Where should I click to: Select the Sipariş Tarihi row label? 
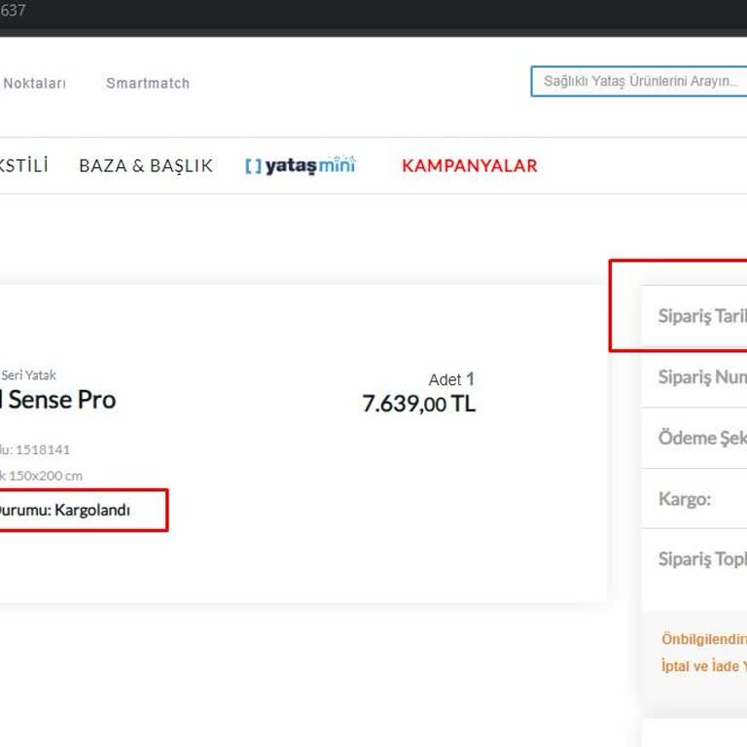702,316
